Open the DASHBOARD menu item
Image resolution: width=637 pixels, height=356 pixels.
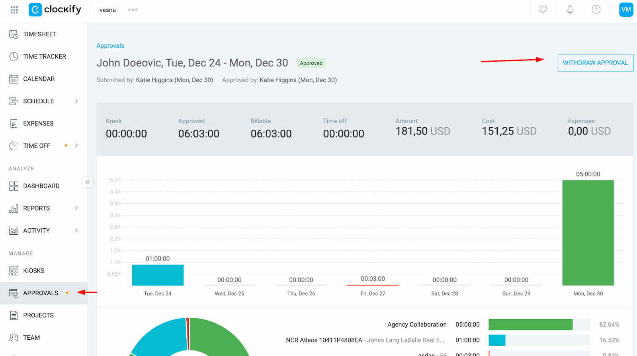click(x=41, y=186)
